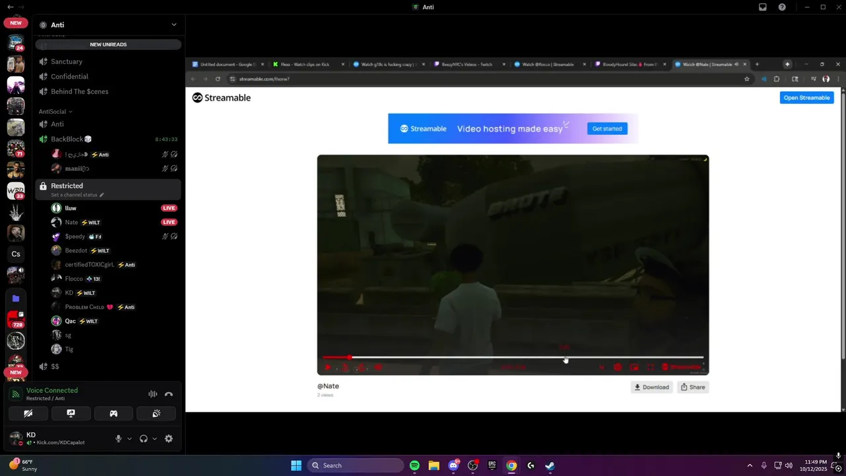Viewport: 846px width, 476px height.
Task: Move the red playhead on the video timeline
Action: 350,358
